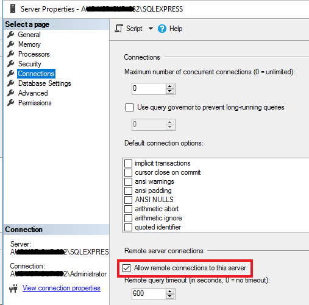Open View connection properties link
Image resolution: width=309 pixels, height=305 pixels.
[x=62, y=288]
